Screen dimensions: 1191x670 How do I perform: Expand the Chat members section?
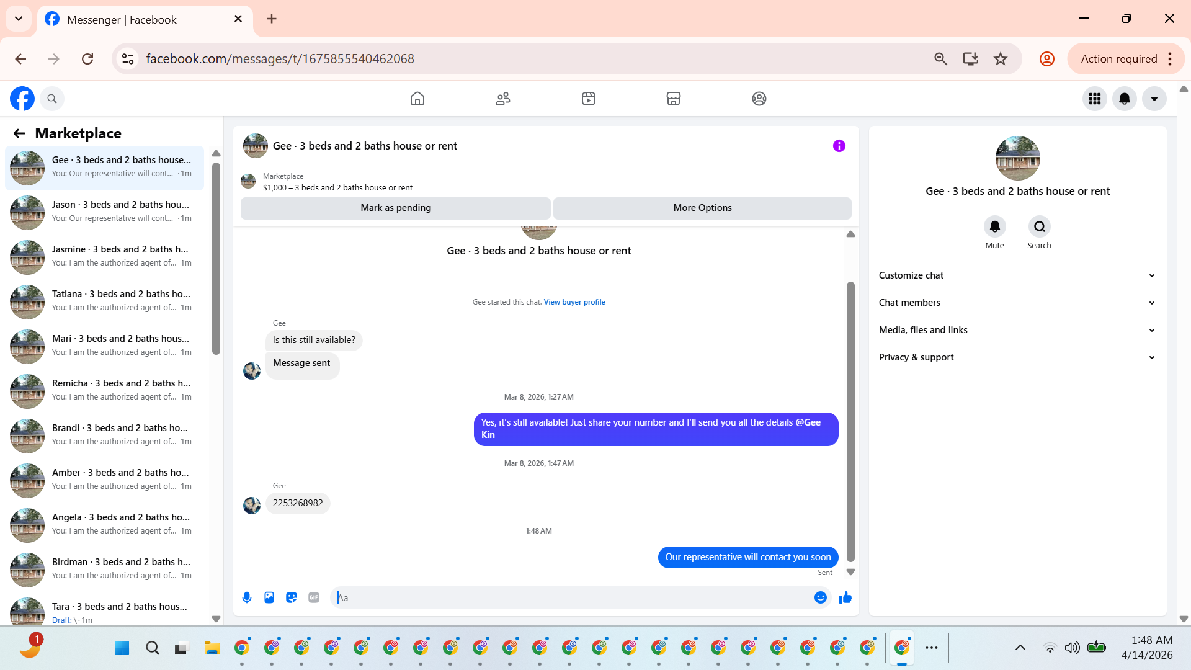1016,303
